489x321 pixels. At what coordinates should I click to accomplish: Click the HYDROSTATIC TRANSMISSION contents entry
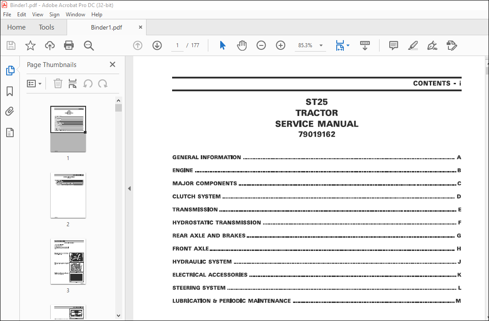pos(316,223)
